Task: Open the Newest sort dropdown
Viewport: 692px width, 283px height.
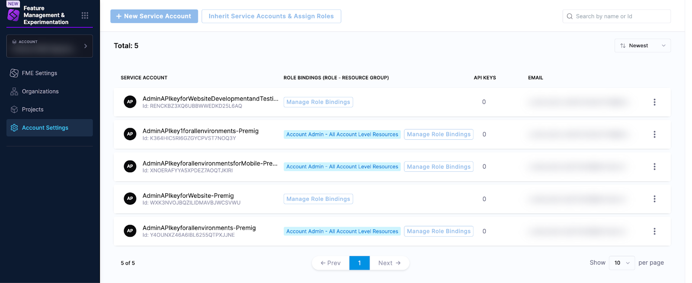Action: (x=642, y=46)
